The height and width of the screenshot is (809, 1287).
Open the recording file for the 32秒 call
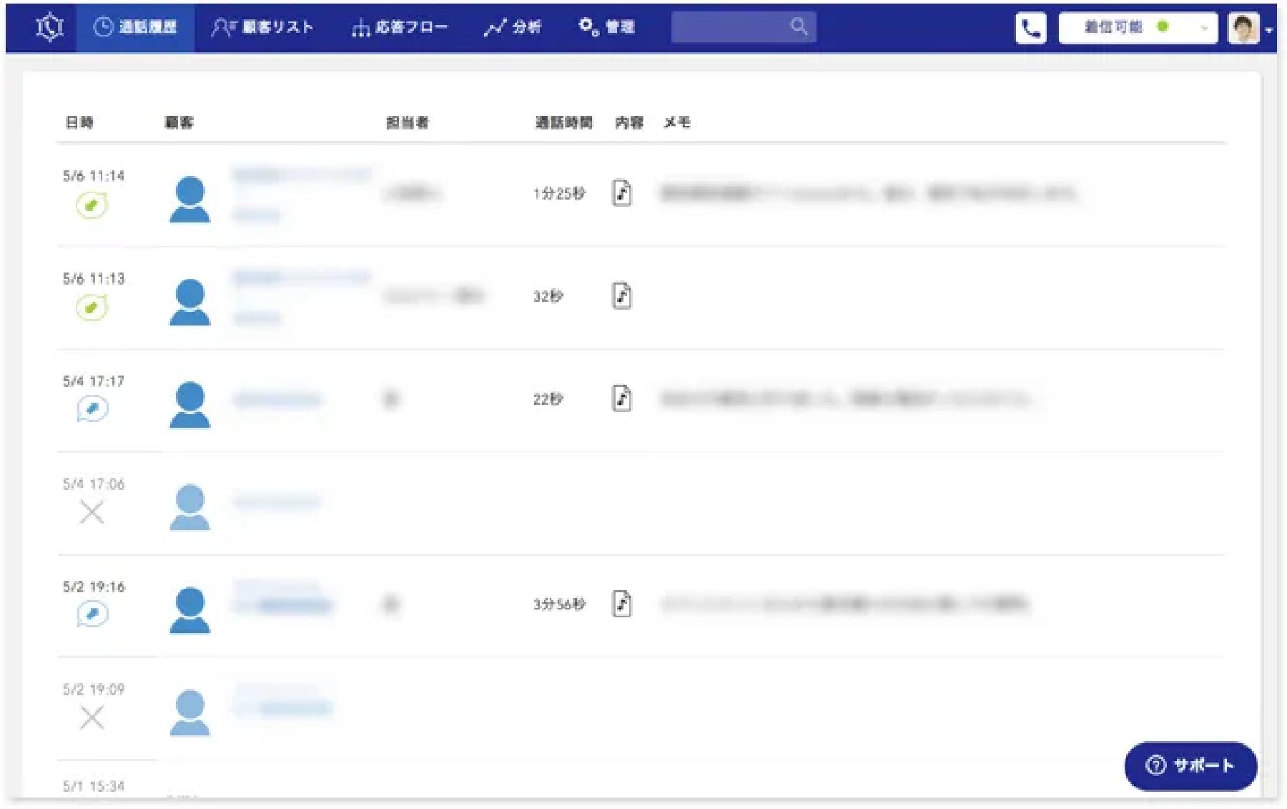click(x=622, y=295)
